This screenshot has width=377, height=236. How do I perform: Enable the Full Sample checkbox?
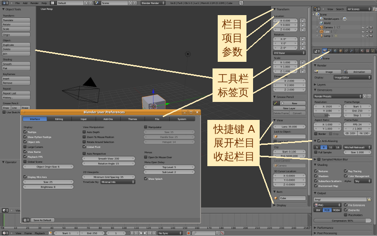(316, 152)
